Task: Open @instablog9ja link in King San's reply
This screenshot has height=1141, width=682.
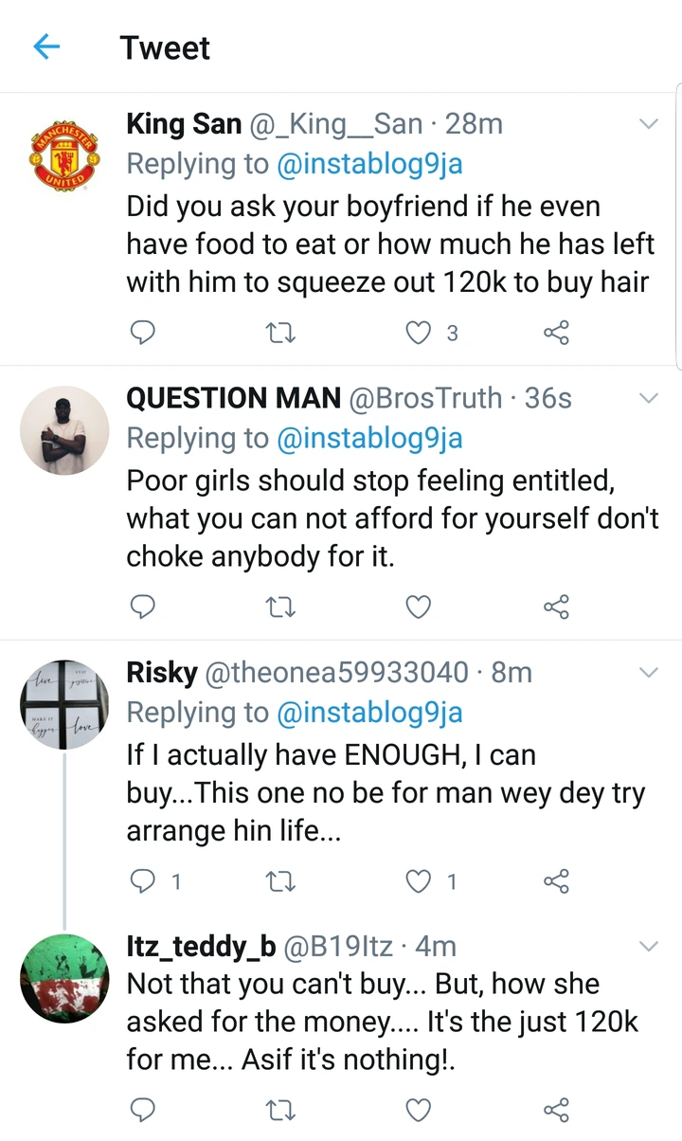Action: pyautogui.click(x=369, y=164)
